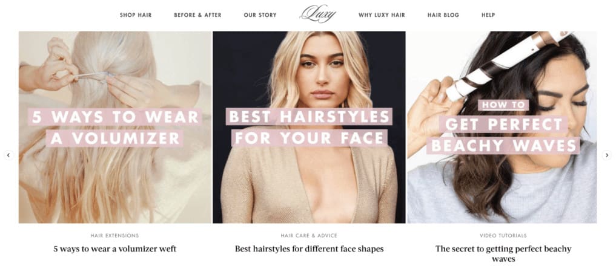Open the Shop Hair menu
Viewport: 616px width, 272px height.
(x=136, y=15)
